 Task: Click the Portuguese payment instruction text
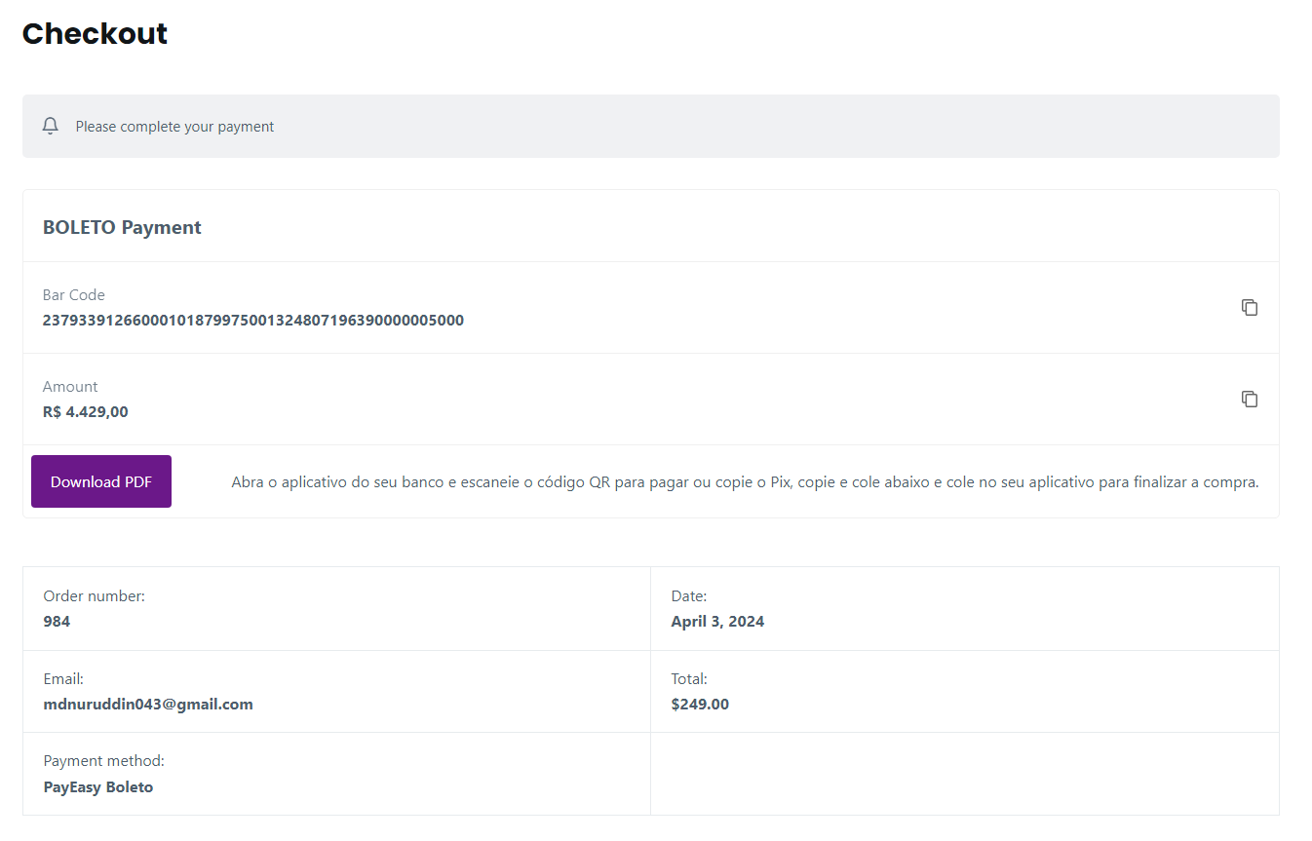pyautogui.click(x=745, y=482)
